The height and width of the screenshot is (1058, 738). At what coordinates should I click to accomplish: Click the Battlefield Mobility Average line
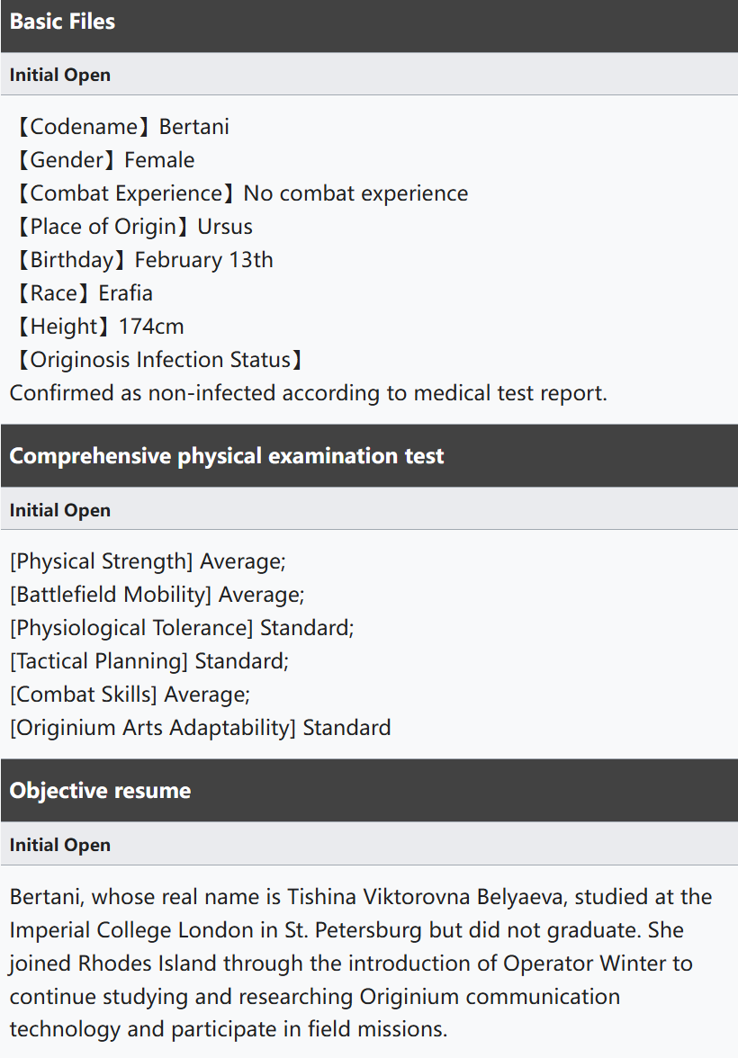(x=157, y=595)
